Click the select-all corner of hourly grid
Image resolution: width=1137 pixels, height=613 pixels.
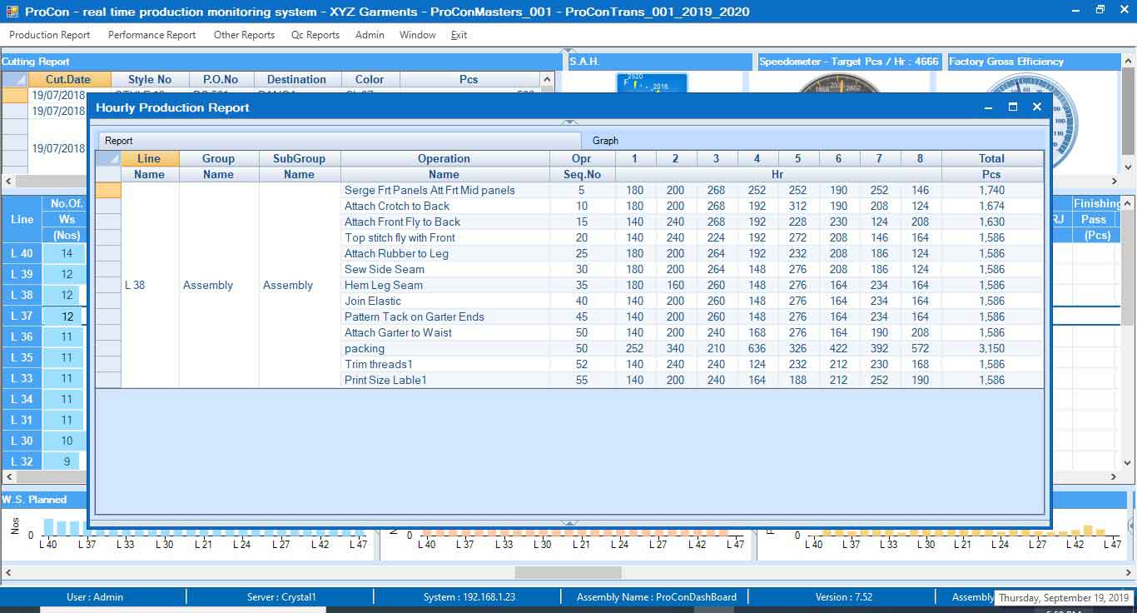[108, 158]
